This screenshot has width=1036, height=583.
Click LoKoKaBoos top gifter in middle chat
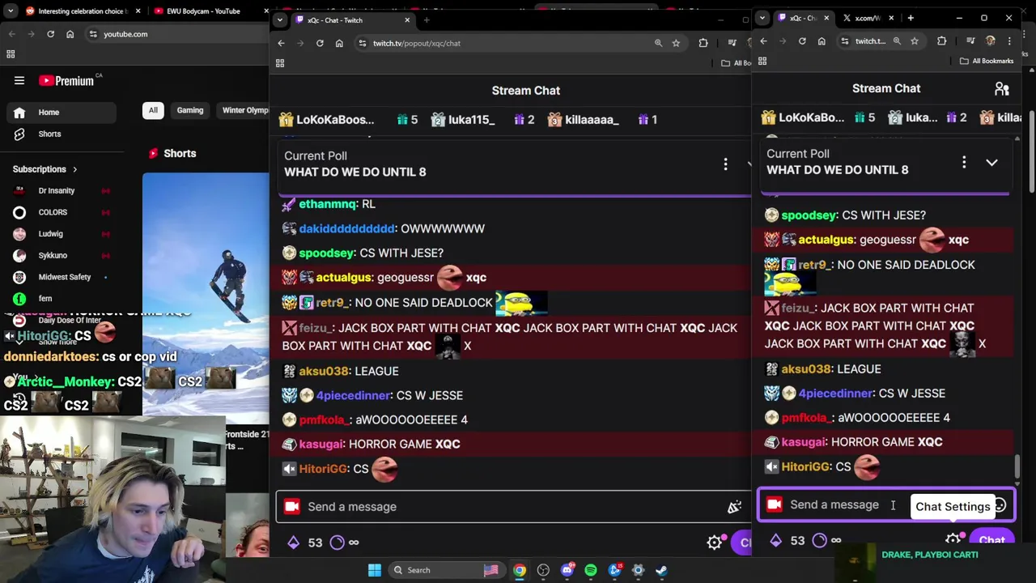coord(327,120)
